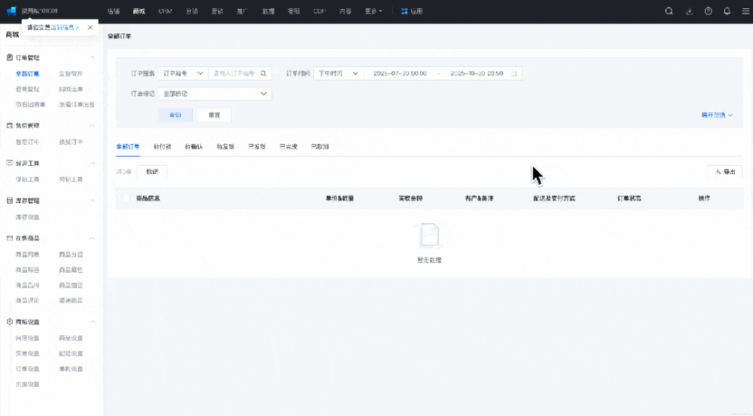Open the 订单编号 search type dropdown

click(x=183, y=74)
